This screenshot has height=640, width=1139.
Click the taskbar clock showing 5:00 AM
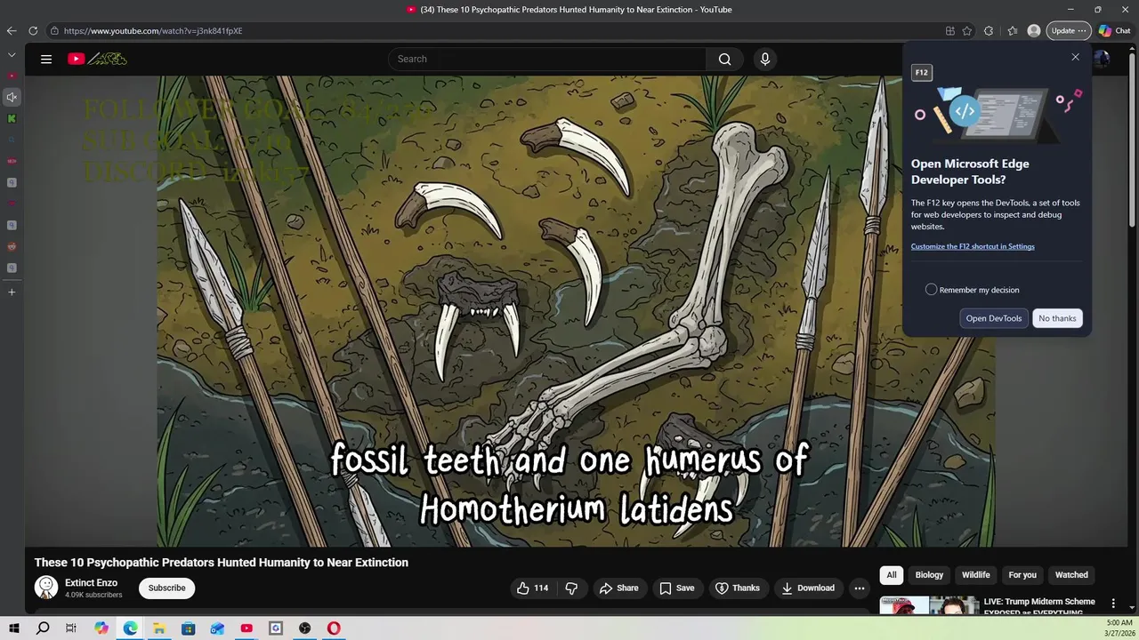point(1119,628)
